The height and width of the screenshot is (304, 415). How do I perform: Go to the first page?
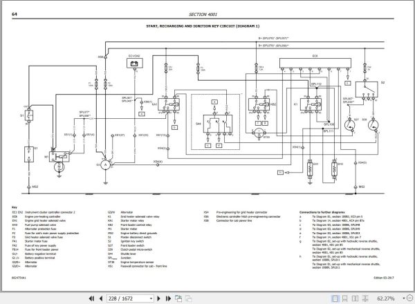pos(91,298)
